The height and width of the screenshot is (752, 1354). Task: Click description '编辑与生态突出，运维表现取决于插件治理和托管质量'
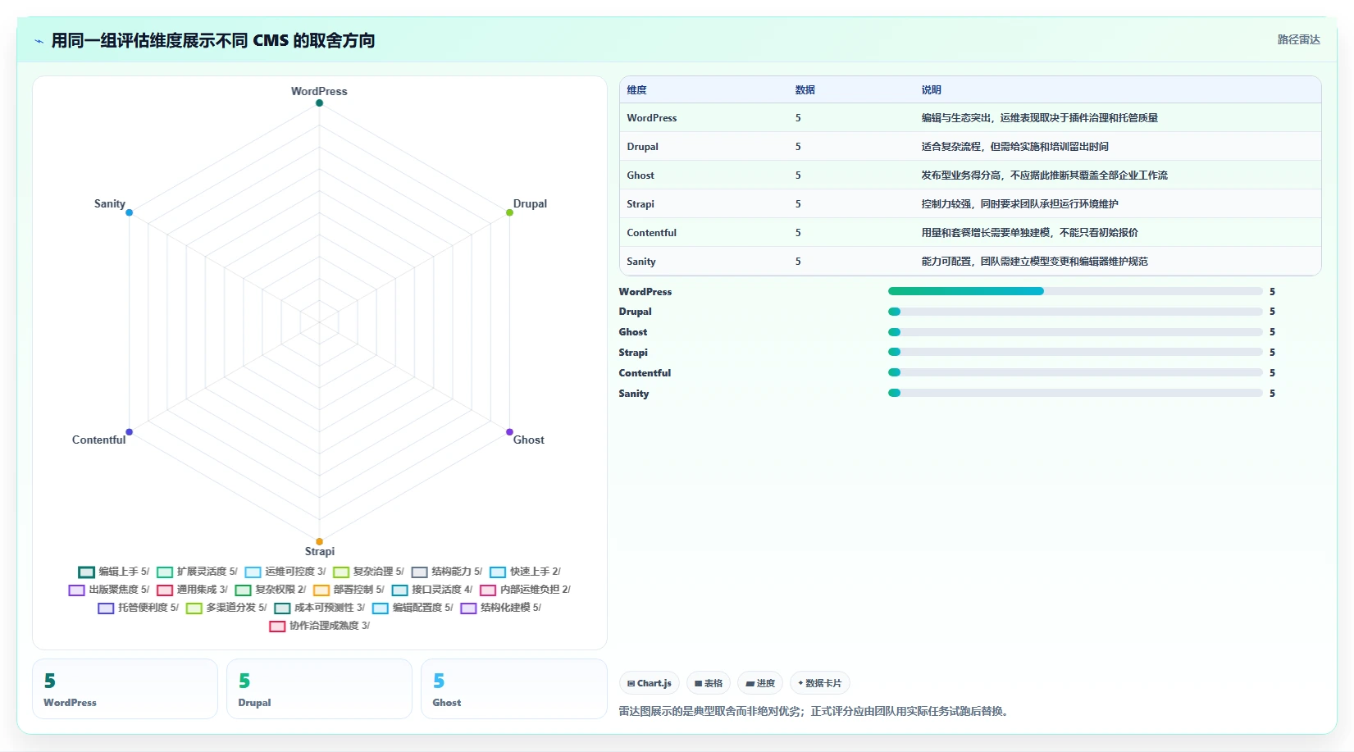point(1039,118)
